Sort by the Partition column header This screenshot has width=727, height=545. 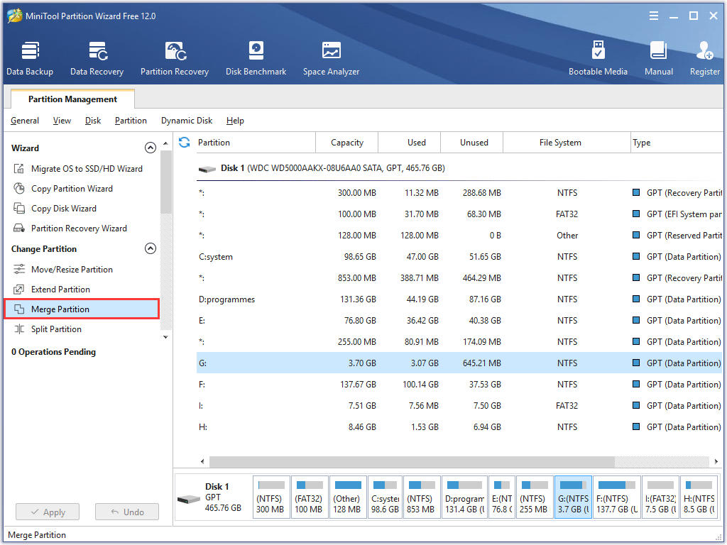[255, 142]
